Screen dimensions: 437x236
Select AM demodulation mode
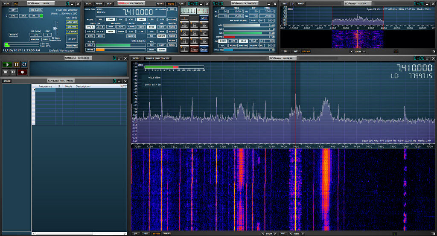click(x=100, y=20)
